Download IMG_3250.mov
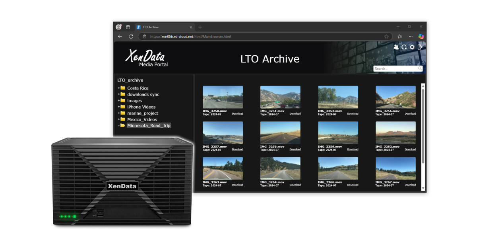 coord(237,114)
